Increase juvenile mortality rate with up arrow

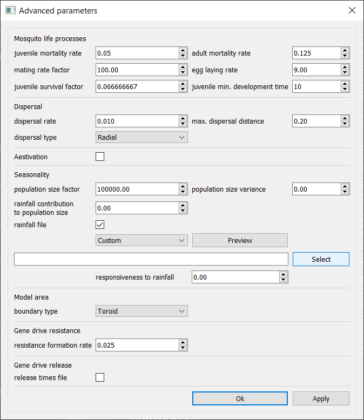click(x=183, y=50)
